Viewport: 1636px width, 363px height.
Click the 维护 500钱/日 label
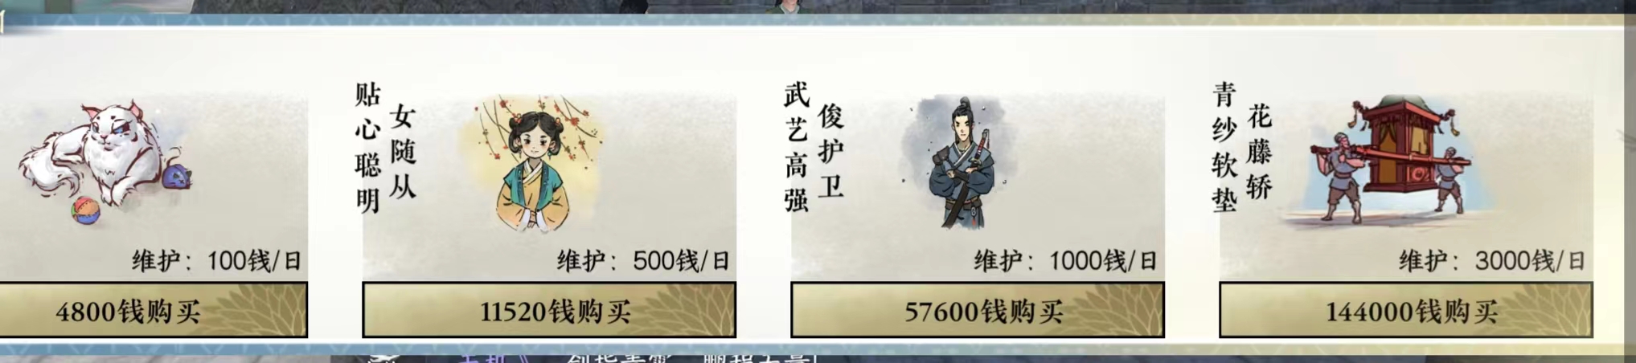coord(643,261)
